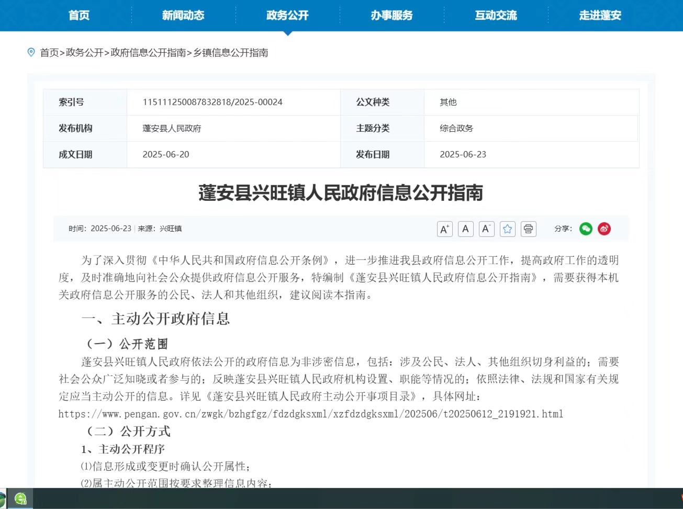Increase font size with A+ icon

[x=444, y=229]
